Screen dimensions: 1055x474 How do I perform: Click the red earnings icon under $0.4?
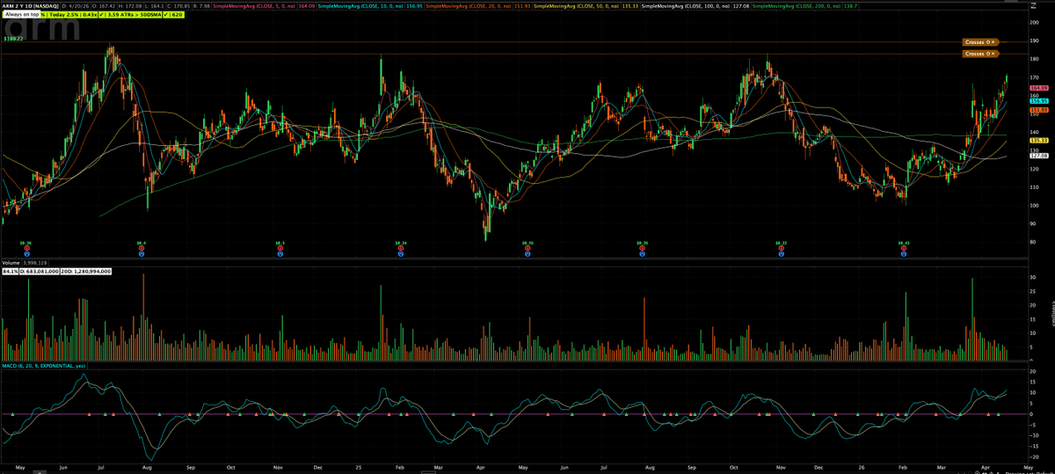point(141,248)
